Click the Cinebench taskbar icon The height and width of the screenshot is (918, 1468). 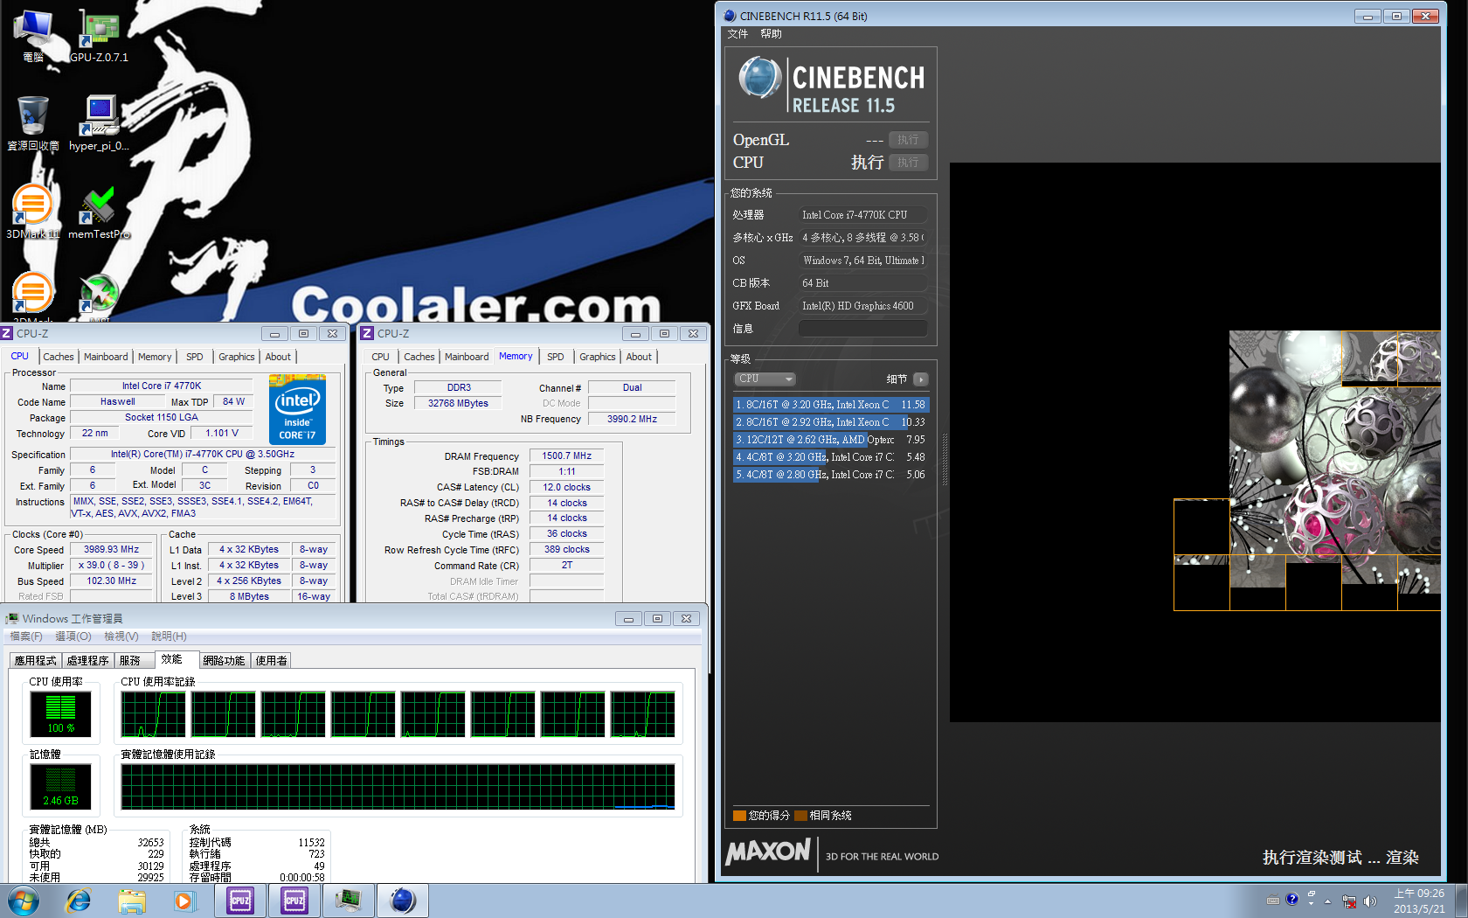[402, 901]
